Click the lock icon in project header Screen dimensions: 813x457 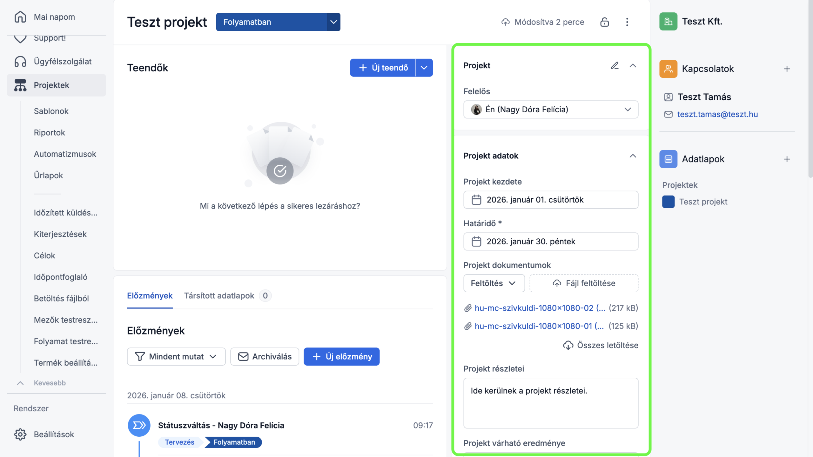coord(604,22)
